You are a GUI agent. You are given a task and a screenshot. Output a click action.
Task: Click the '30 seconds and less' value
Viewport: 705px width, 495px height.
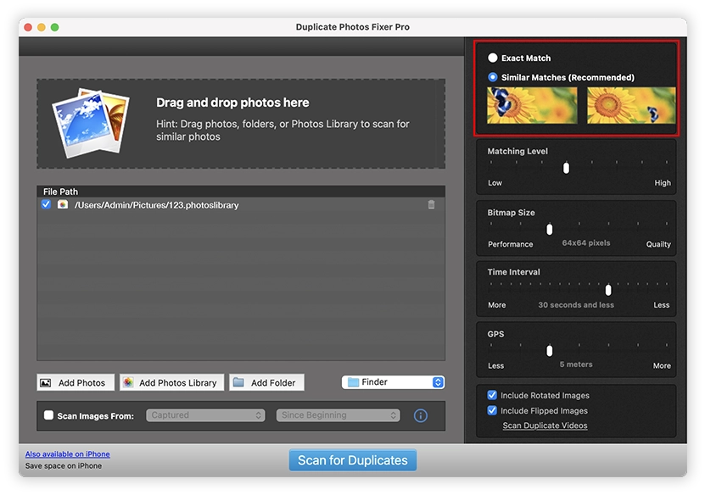(576, 305)
